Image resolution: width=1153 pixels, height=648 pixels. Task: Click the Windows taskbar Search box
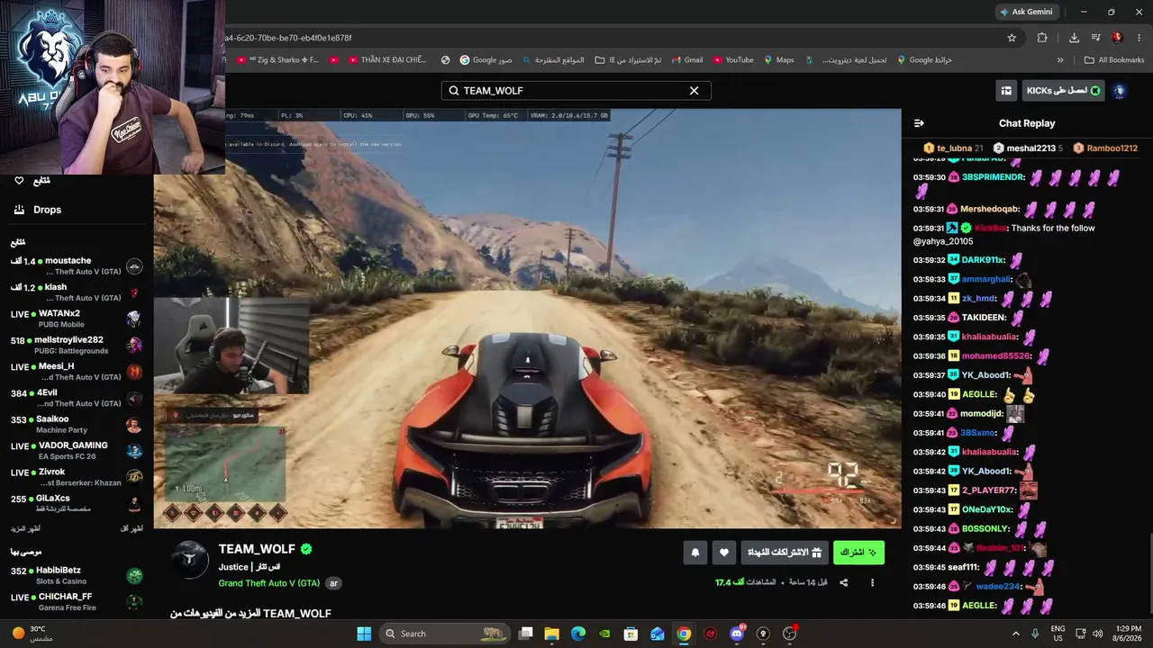point(445,634)
